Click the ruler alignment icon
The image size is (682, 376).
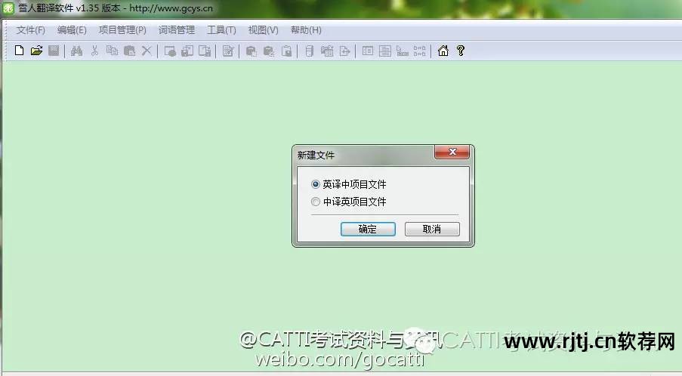(403, 51)
